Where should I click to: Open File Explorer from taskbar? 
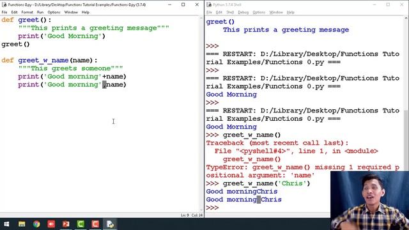pyautogui.click(x=22, y=224)
